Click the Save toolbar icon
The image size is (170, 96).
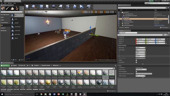click(x=27, y=7)
